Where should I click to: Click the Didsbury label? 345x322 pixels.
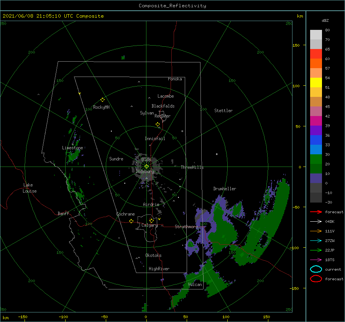click(145, 172)
